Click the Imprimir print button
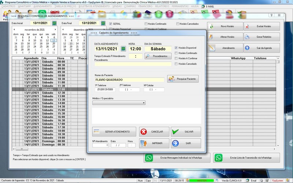The height and width of the screenshot is (183, 293). 154,143
